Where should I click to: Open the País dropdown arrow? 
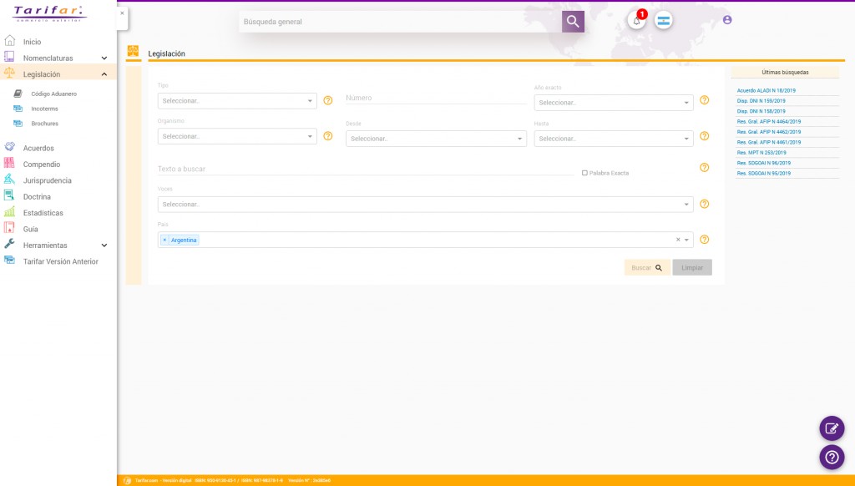coord(686,240)
